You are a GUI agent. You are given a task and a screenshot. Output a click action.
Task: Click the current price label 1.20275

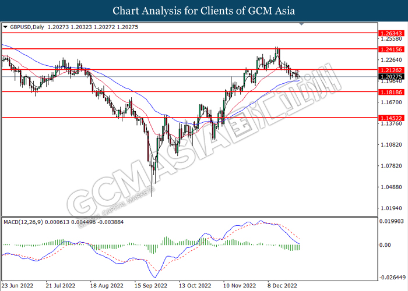pos(391,77)
